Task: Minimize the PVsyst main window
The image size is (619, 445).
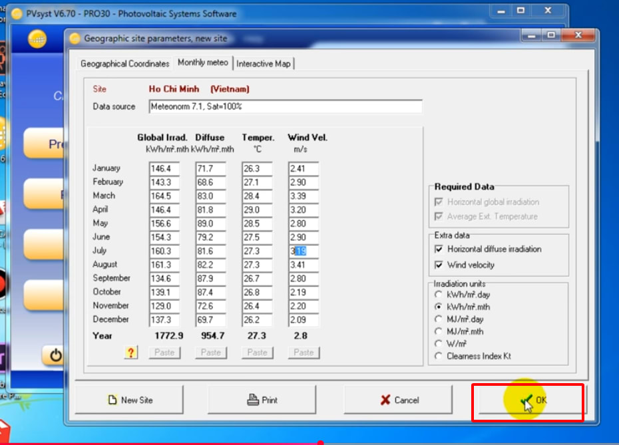Action: pyautogui.click(x=501, y=11)
